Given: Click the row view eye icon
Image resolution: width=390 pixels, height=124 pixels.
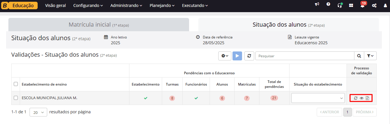Looking at the screenshot, I should point(361,98).
